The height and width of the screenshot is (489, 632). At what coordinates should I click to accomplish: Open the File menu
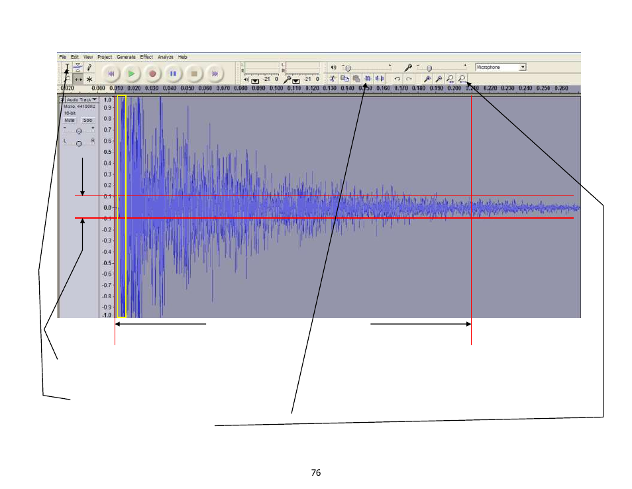[x=62, y=57]
